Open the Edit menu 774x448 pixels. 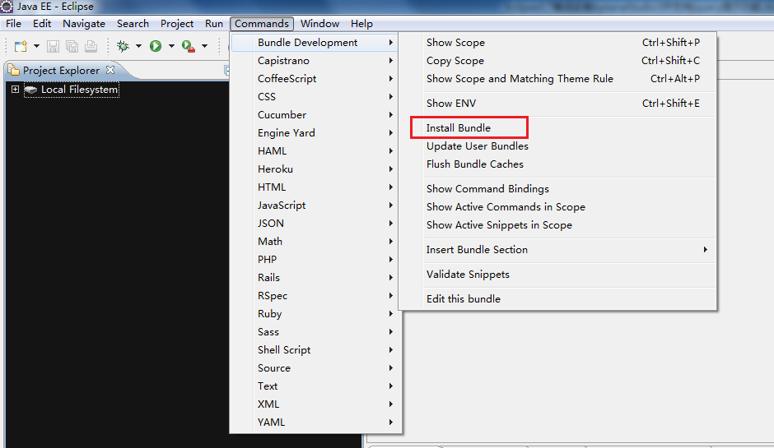[x=42, y=24]
